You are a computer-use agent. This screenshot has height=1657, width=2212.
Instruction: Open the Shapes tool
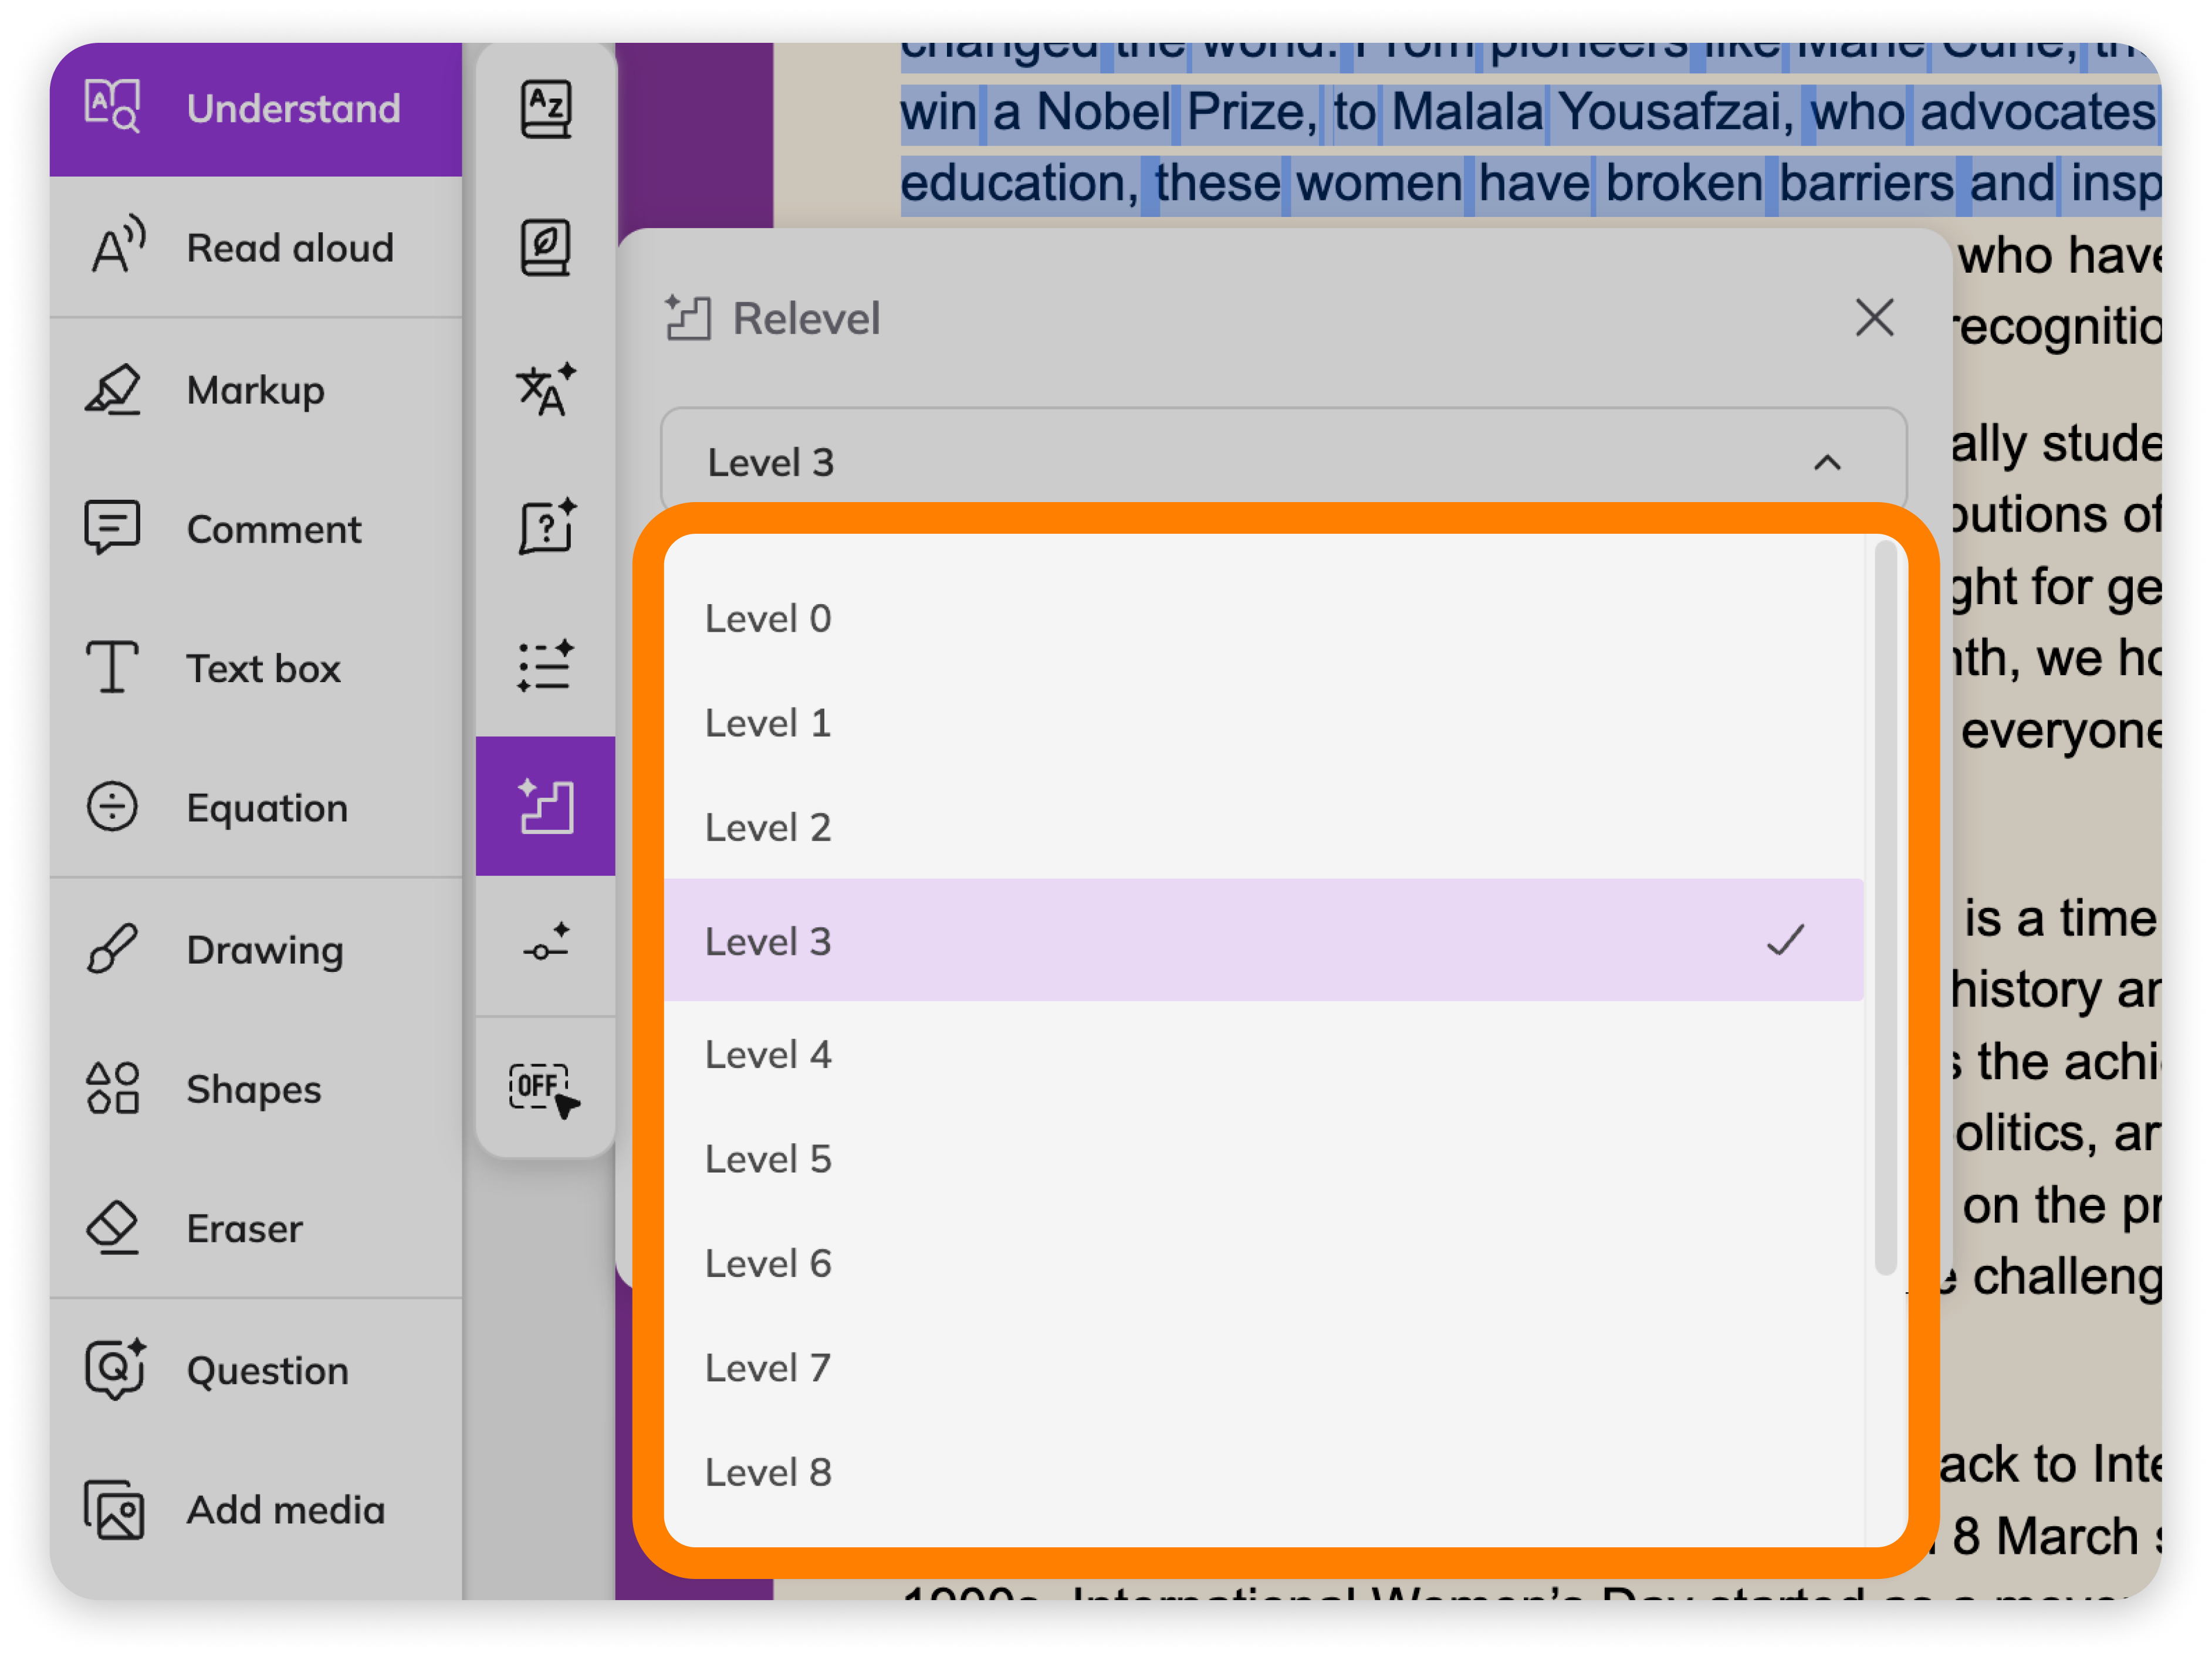tap(256, 1089)
